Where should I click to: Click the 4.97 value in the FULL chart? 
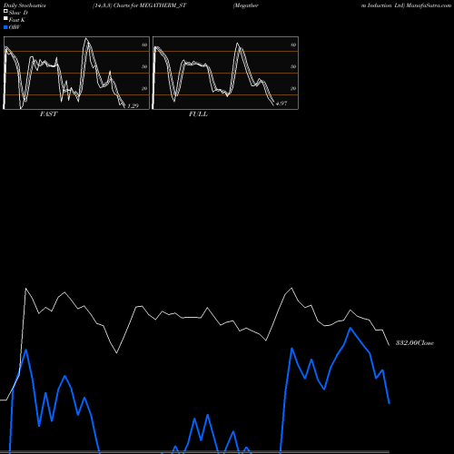coord(281,104)
